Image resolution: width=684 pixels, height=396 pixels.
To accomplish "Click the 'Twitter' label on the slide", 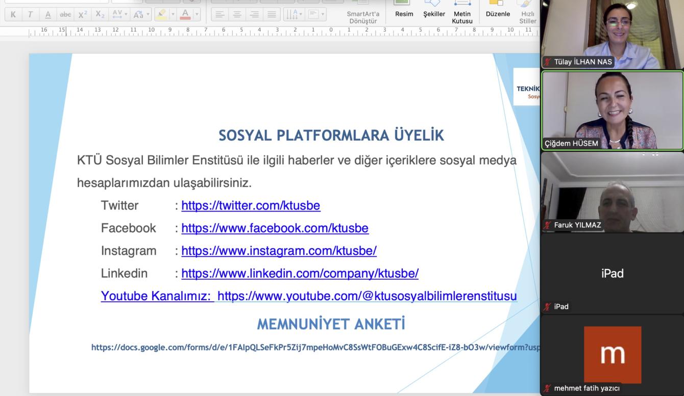I will (119, 206).
